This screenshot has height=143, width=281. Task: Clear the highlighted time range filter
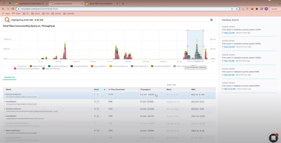pyautogui.click(x=211, y=20)
